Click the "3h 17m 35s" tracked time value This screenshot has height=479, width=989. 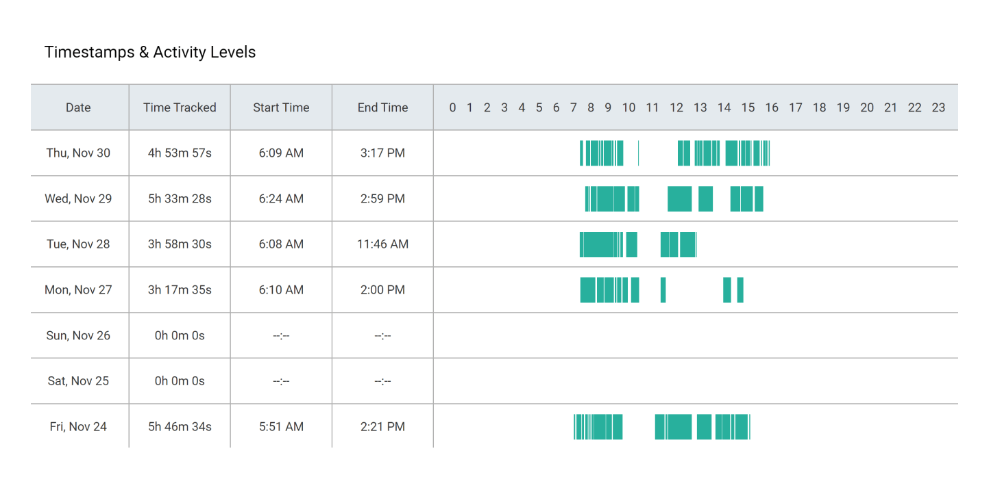tap(179, 289)
